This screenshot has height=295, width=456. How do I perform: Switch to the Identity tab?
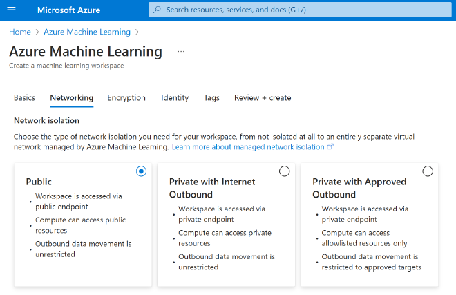pos(175,97)
